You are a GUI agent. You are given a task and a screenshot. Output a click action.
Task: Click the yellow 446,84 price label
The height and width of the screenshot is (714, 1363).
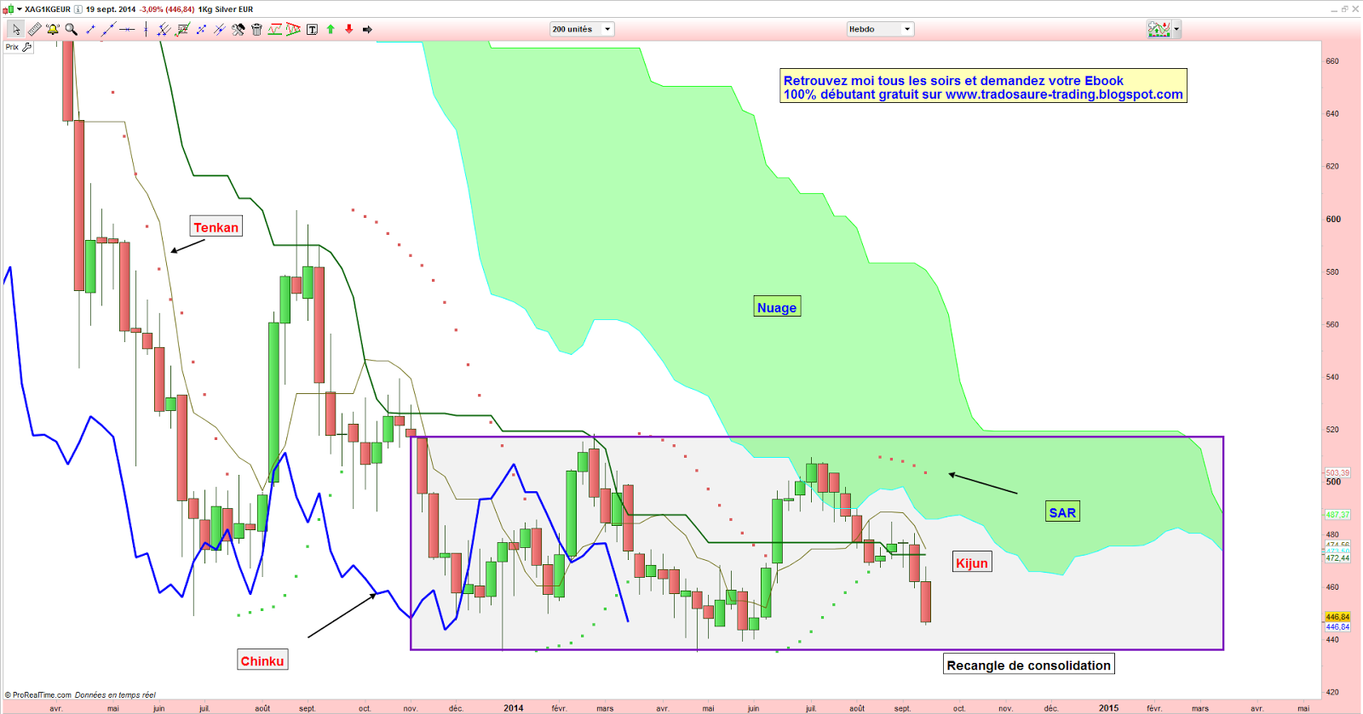point(1337,617)
